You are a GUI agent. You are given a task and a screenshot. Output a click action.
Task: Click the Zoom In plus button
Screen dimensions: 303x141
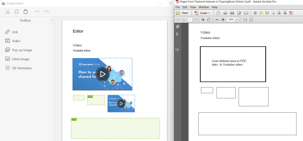[223, 20]
